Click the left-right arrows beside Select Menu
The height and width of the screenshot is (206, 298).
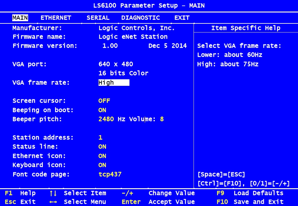[53, 202]
